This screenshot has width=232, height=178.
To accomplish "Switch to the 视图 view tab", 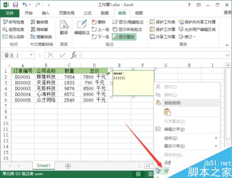I will click(139, 13).
